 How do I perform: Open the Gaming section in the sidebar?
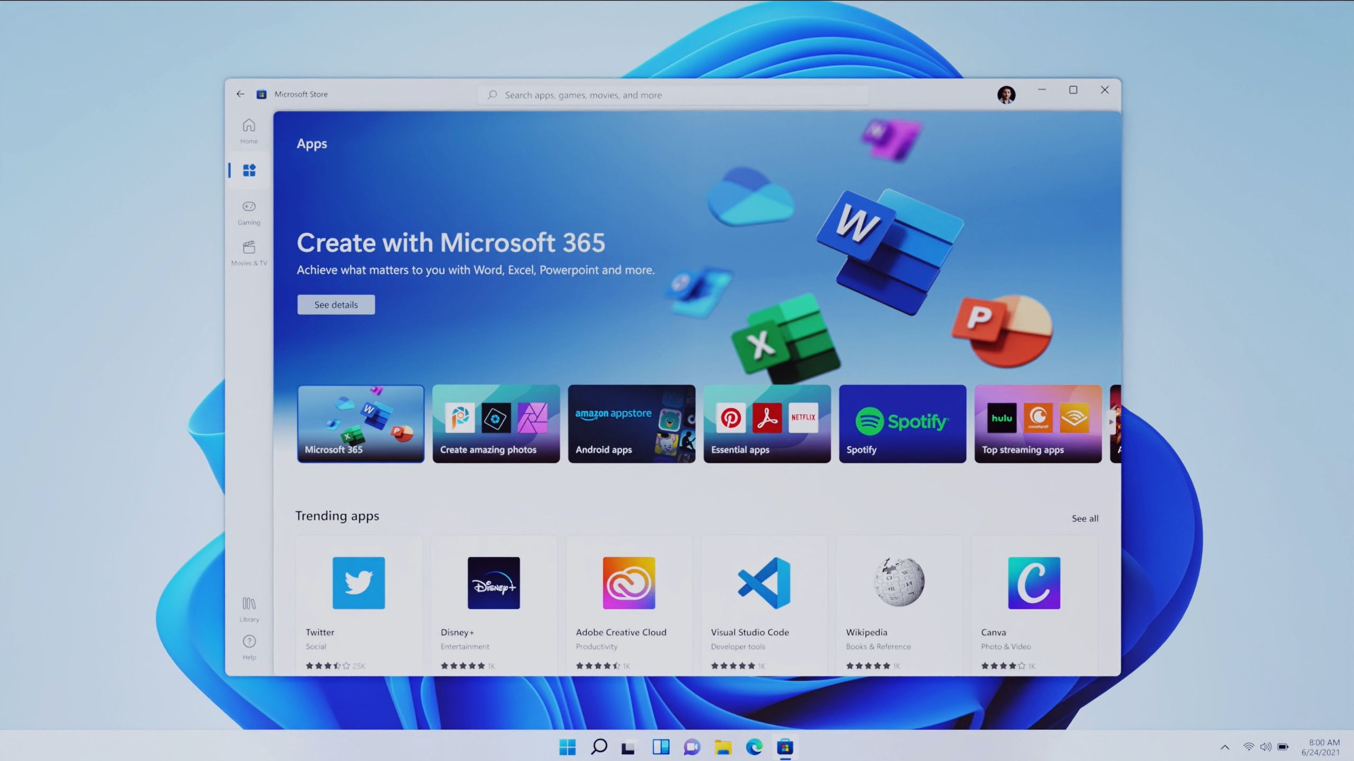(x=249, y=211)
